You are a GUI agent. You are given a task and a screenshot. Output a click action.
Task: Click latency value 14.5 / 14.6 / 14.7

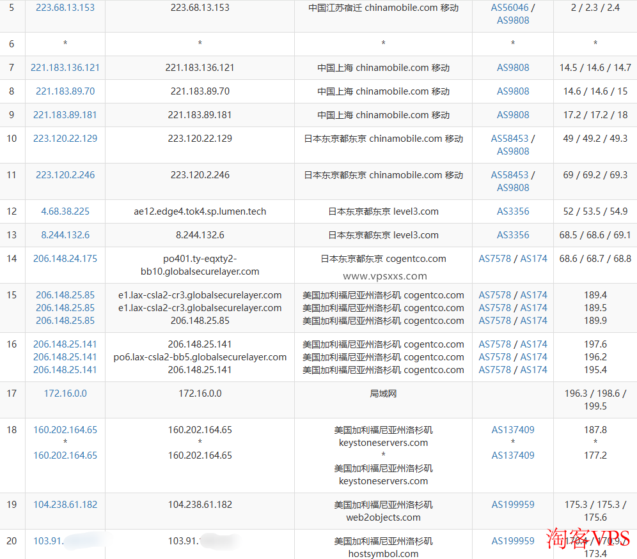[595, 68]
